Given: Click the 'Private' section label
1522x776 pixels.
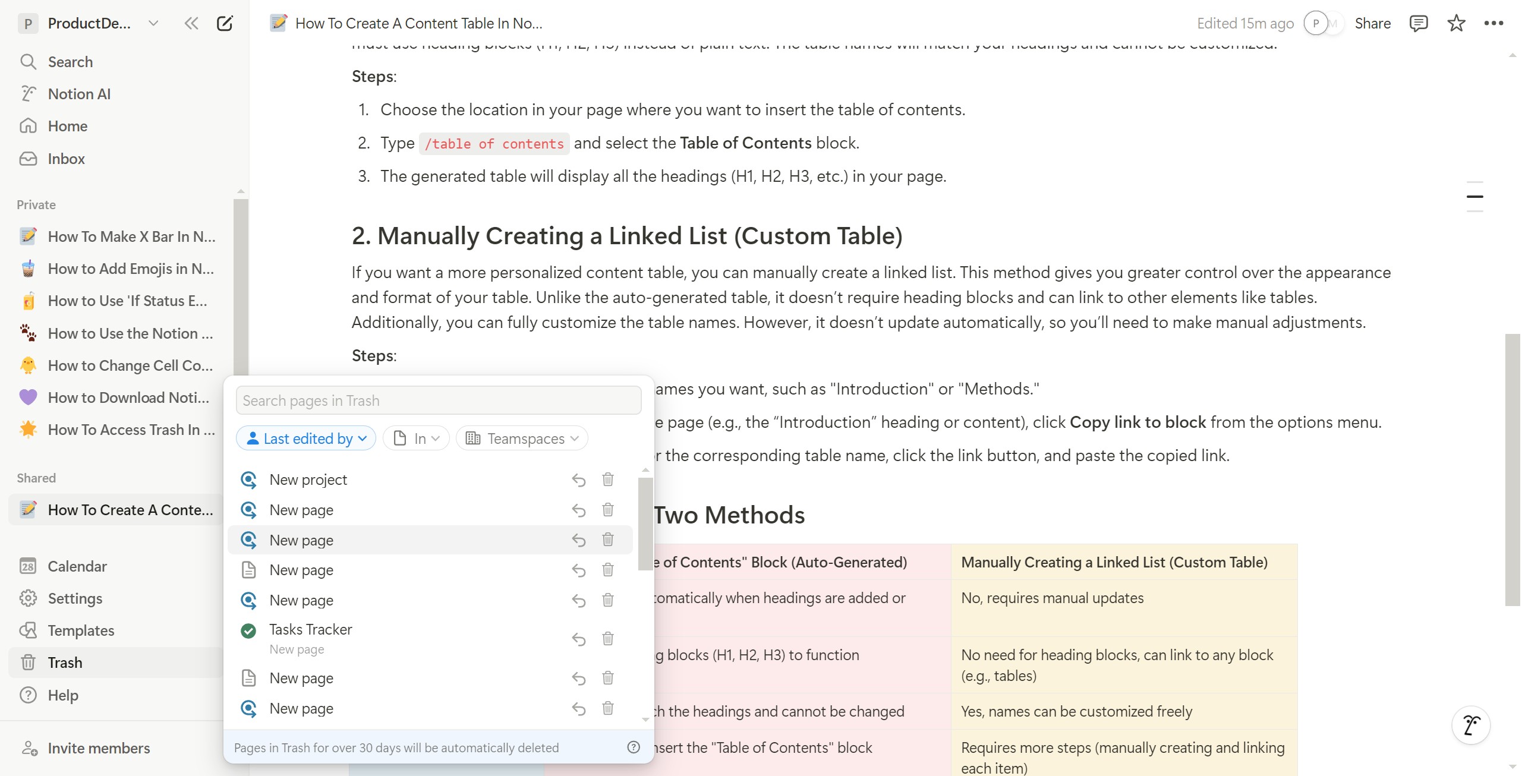Looking at the screenshot, I should click(36, 204).
